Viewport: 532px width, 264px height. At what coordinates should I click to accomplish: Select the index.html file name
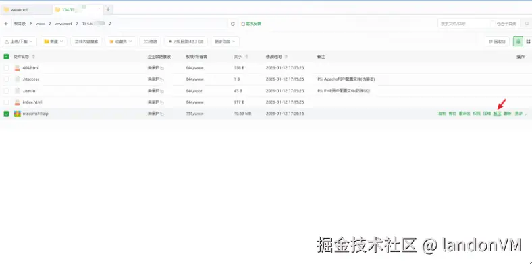(32, 102)
